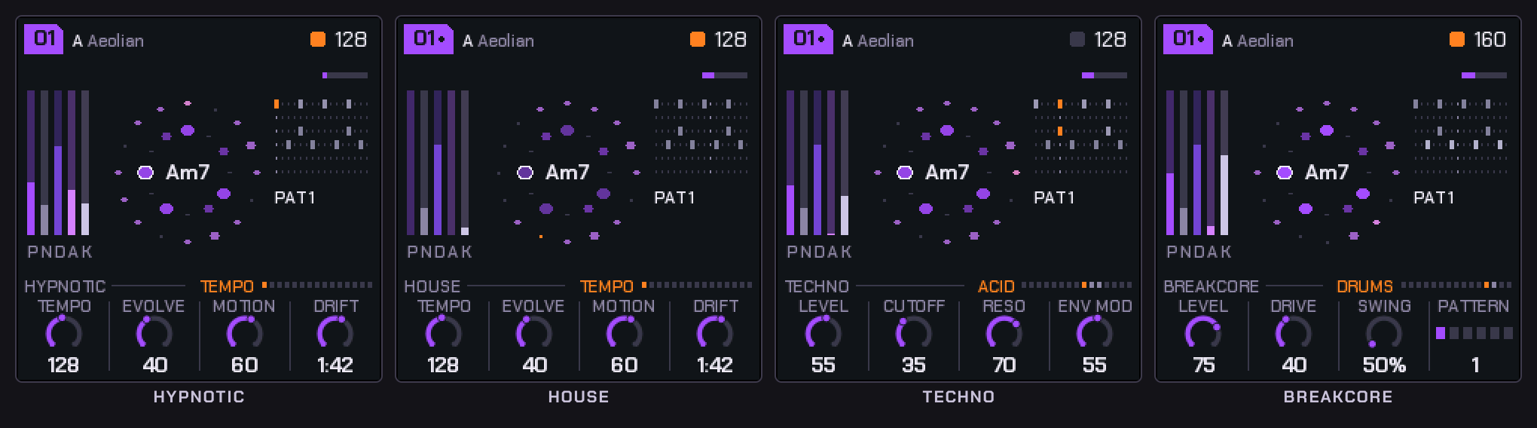
Task: Click the BREAKCORE style label above the knobs
Action: (1211, 286)
